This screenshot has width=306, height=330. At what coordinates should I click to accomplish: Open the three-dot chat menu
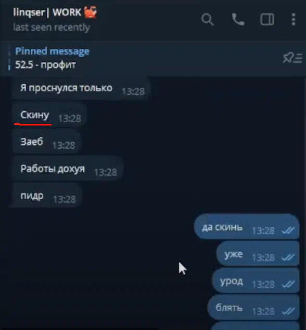294,19
